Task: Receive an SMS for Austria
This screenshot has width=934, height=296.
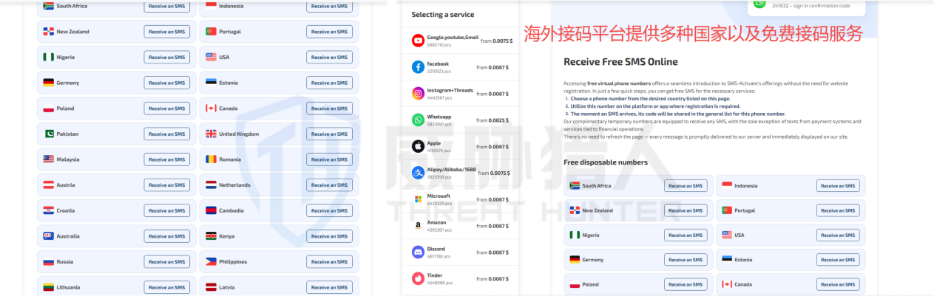Action: [167, 185]
